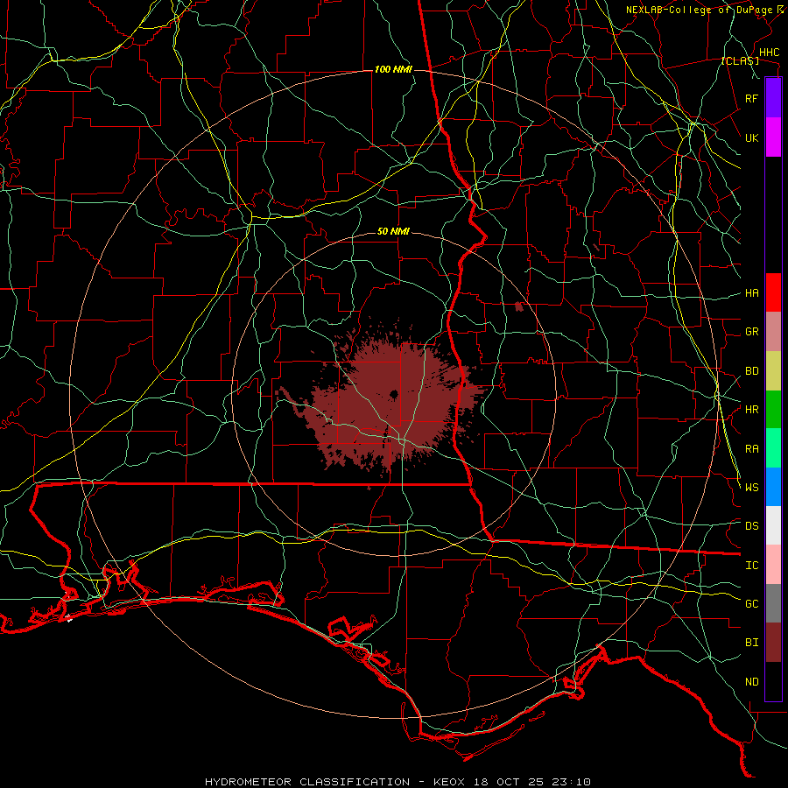This screenshot has width=788, height=788.
Task: Click the WS legend label
Action: coord(752,487)
